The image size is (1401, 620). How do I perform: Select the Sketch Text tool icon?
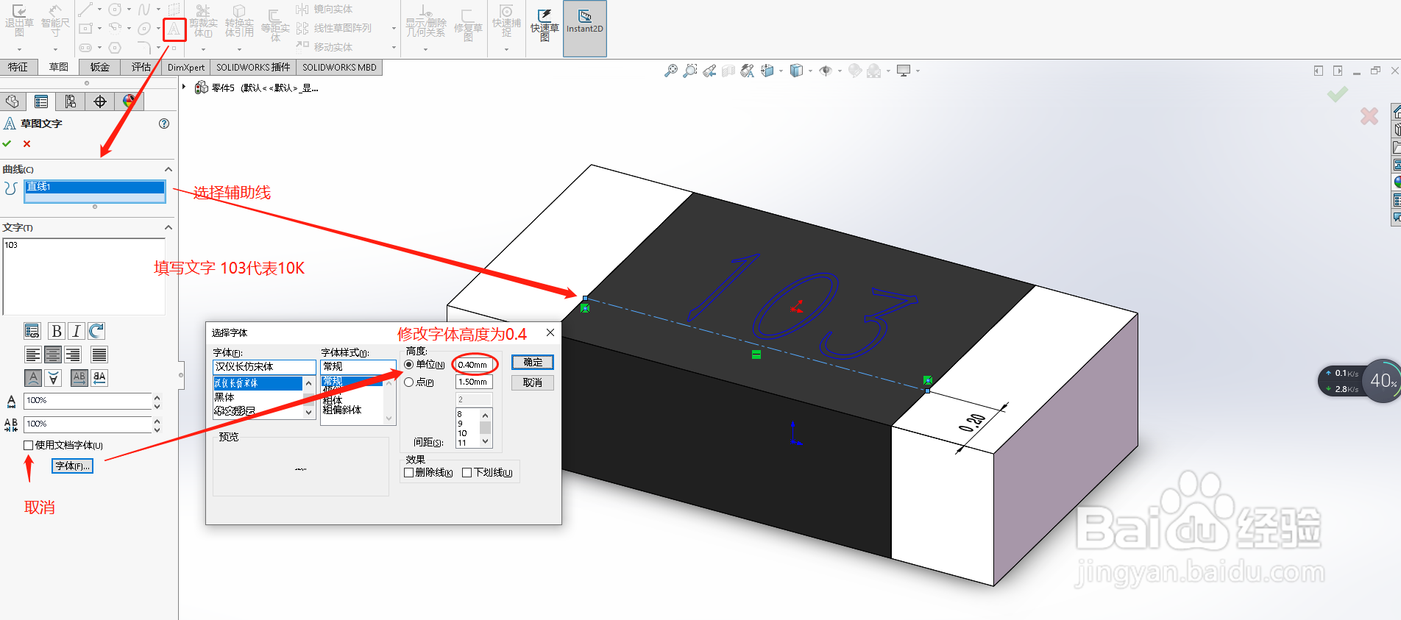[174, 29]
